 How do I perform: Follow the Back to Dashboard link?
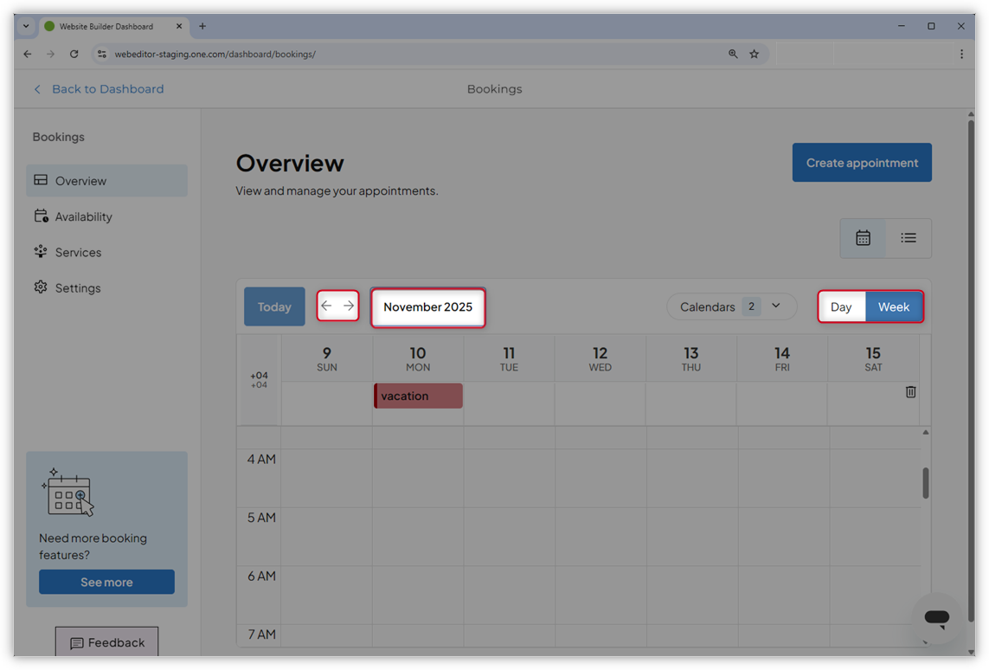click(x=99, y=88)
